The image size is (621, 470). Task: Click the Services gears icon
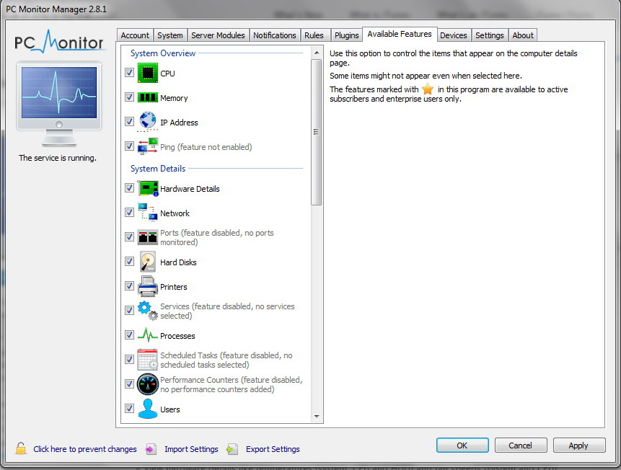(x=148, y=311)
